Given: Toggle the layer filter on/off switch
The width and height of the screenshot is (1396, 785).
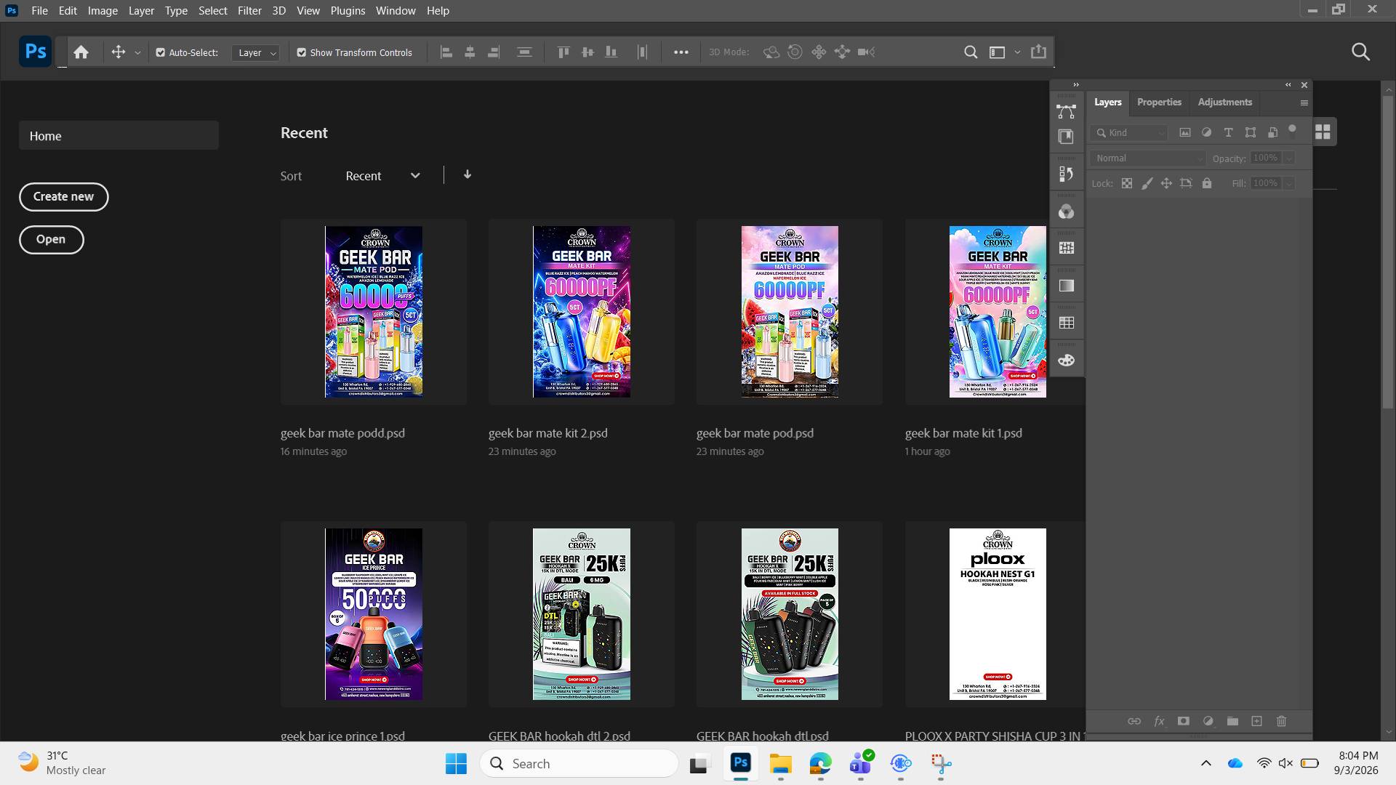Looking at the screenshot, I should (x=1292, y=131).
